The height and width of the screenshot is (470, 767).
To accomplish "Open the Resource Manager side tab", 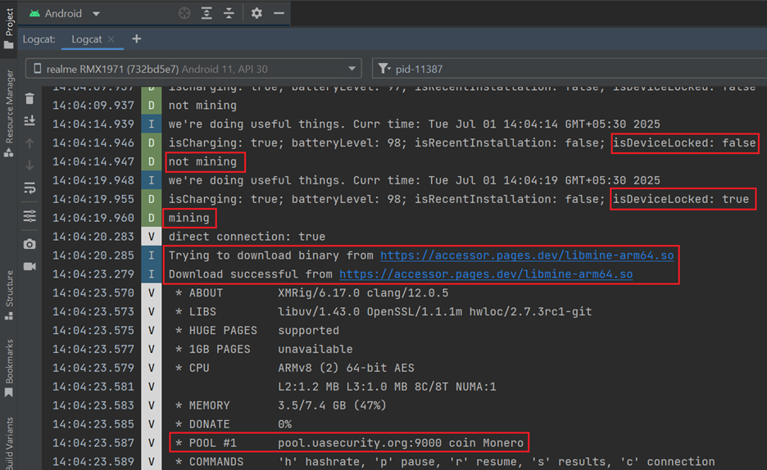I will tap(9, 113).
